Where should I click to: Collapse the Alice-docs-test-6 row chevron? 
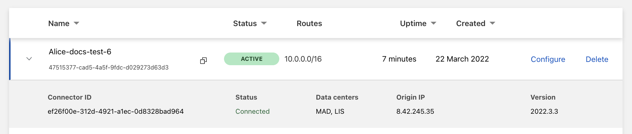tap(29, 59)
